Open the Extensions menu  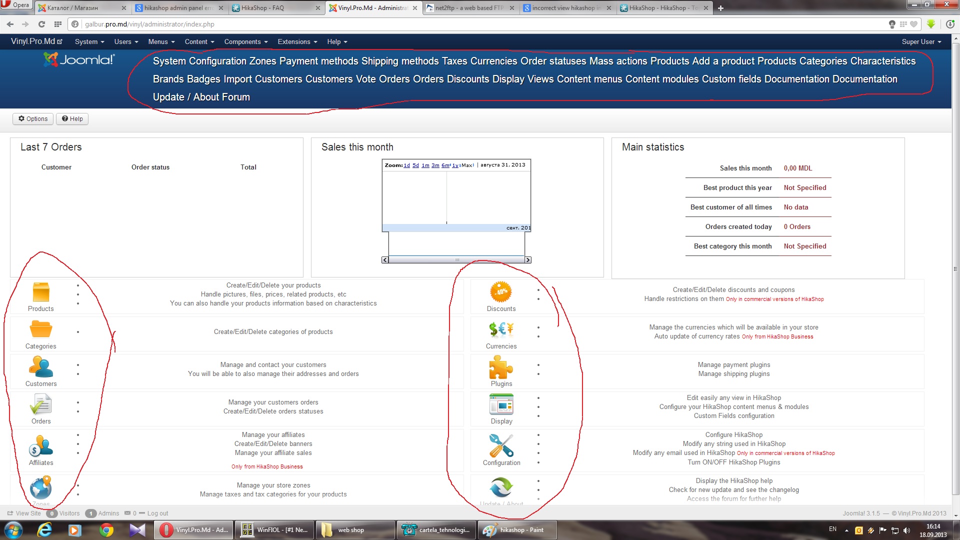pyautogui.click(x=297, y=42)
